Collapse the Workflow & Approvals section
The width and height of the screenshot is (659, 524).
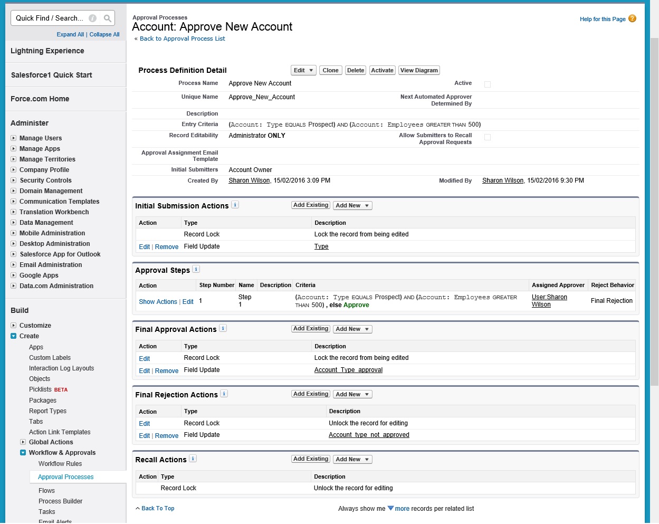(x=23, y=453)
